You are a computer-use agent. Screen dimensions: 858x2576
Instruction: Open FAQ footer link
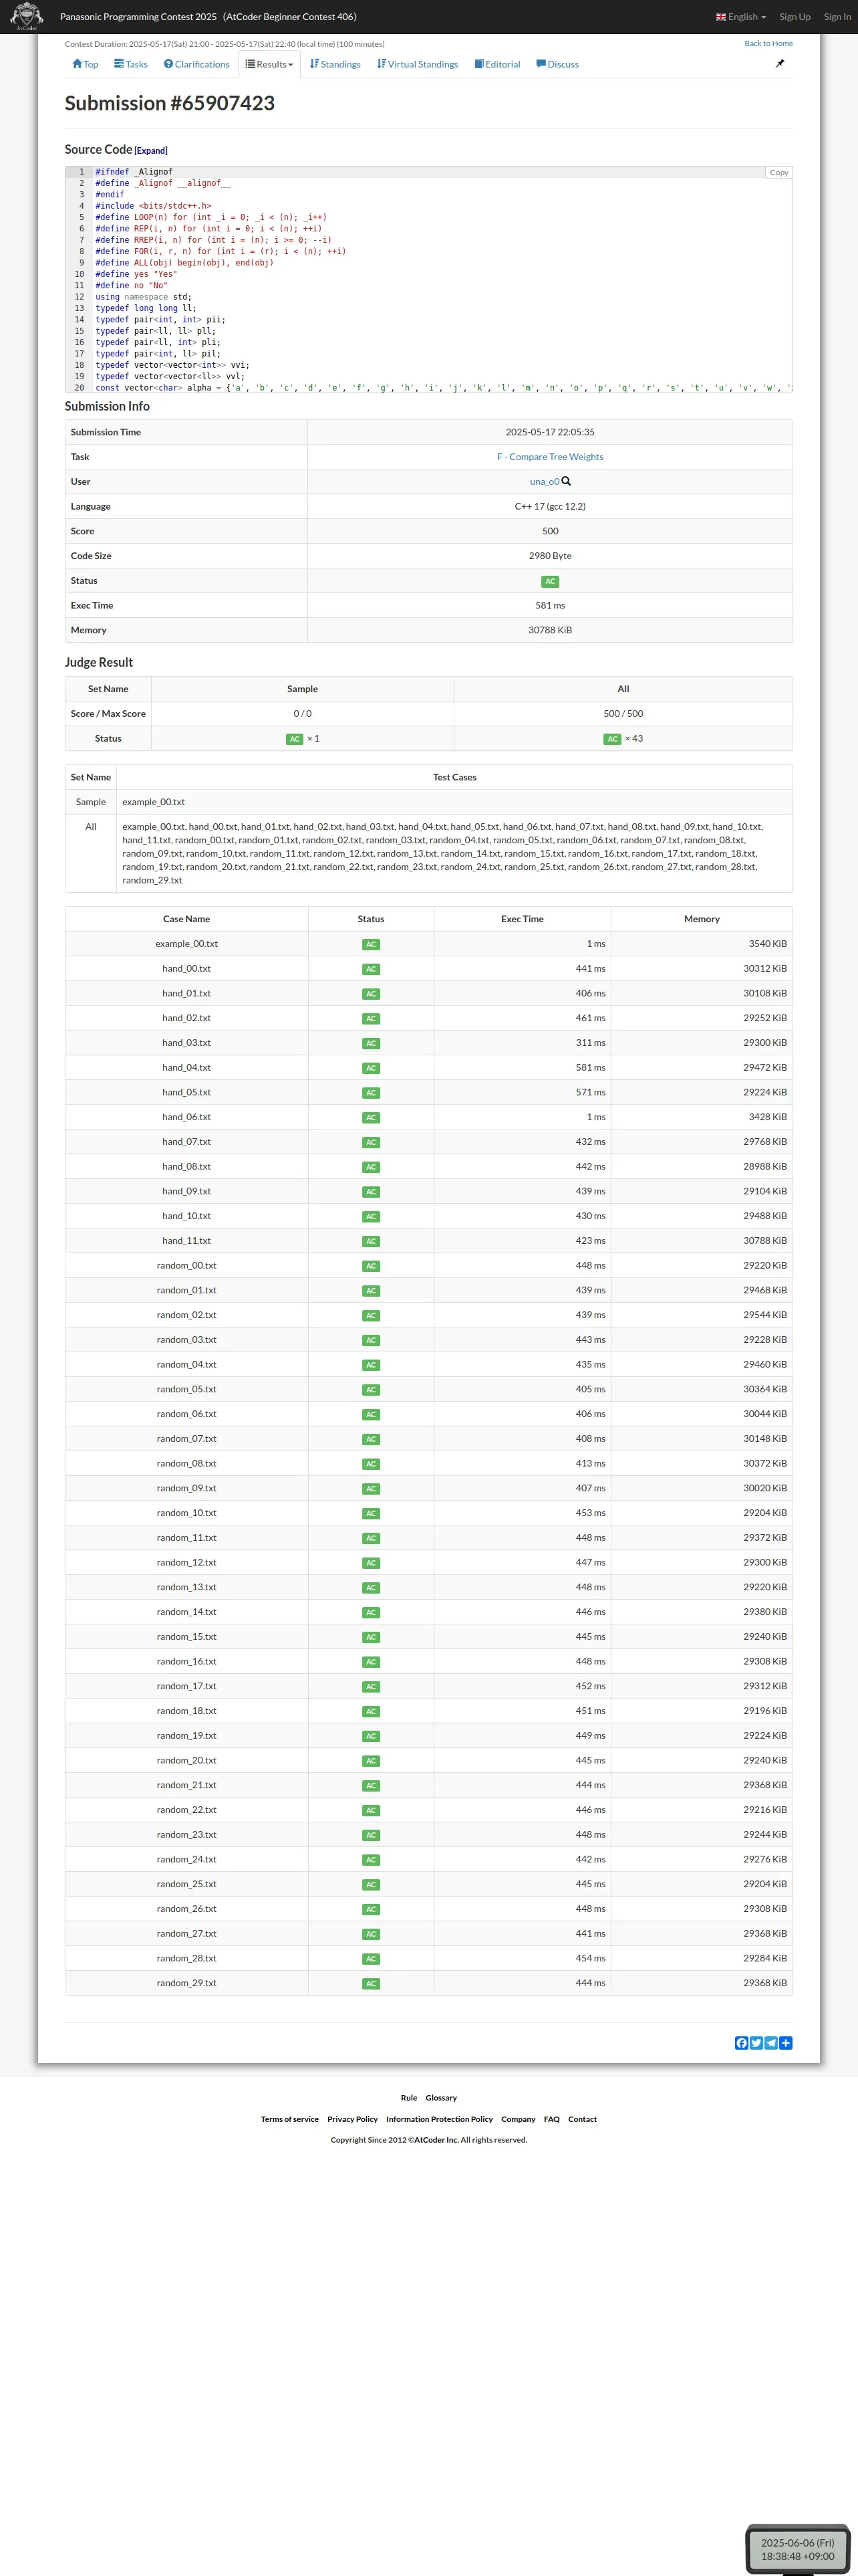coord(551,2119)
